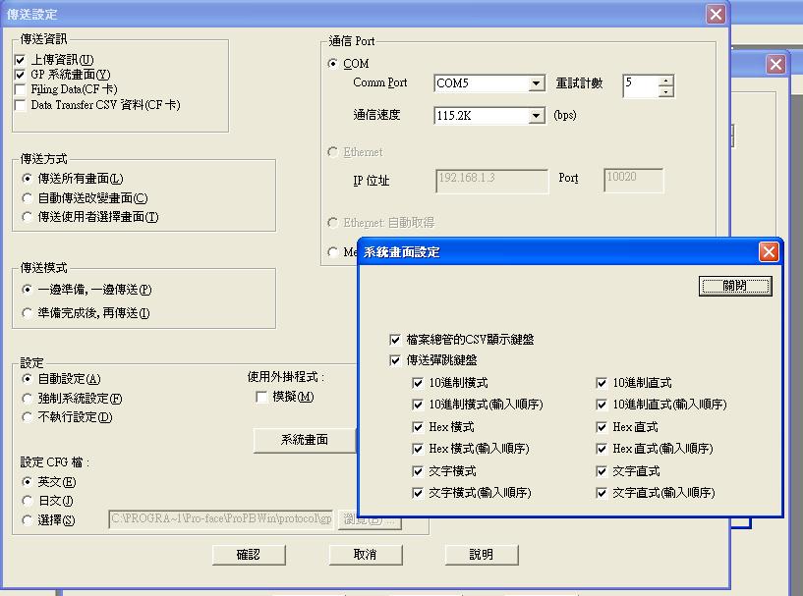Viewport: 803px width, 596px height.
Task: Choose 準備完成後, 再傳送 radio option
Action: tap(28, 313)
